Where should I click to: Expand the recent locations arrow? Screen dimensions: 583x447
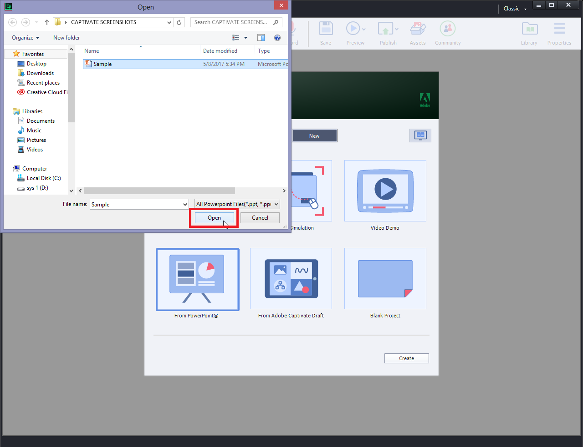[x=37, y=22]
